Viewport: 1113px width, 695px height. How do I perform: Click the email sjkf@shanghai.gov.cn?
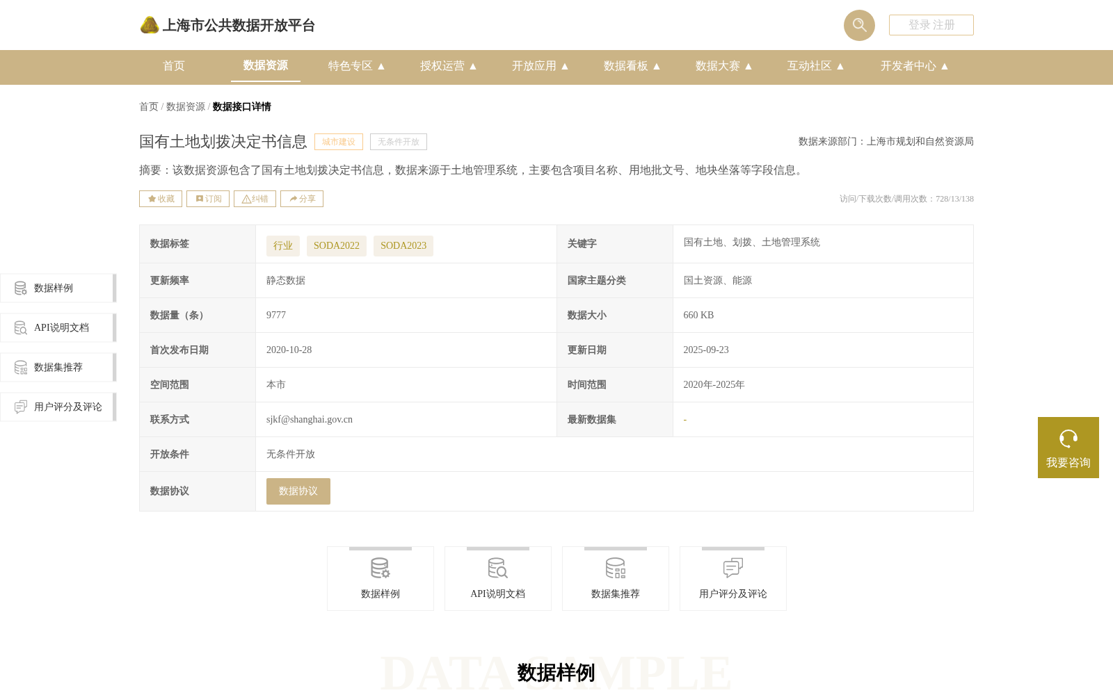click(x=310, y=420)
